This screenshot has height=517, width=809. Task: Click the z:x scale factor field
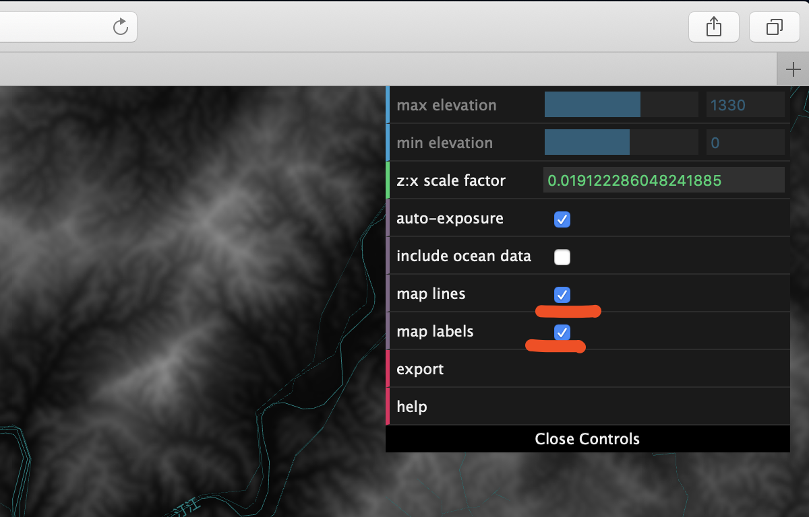tap(664, 180)
